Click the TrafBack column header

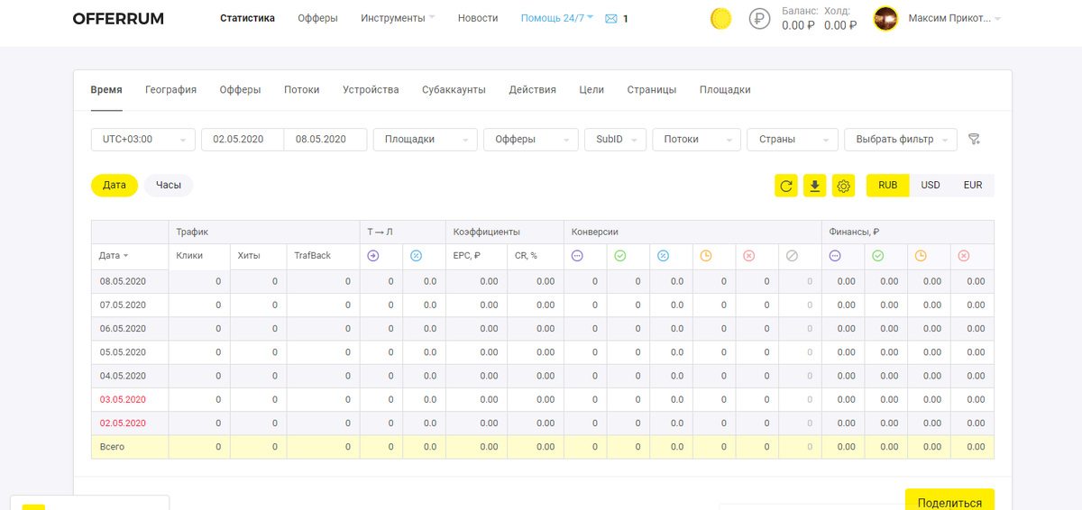(313, 256)
